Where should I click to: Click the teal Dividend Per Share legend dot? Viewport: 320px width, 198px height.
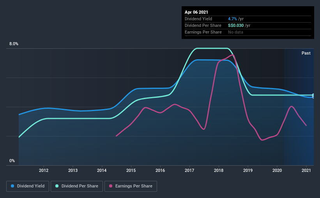[x=57, y=186]
